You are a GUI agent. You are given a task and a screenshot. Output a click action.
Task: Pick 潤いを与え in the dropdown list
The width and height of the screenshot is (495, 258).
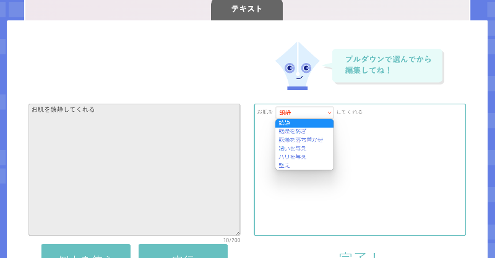coord(304,148)
